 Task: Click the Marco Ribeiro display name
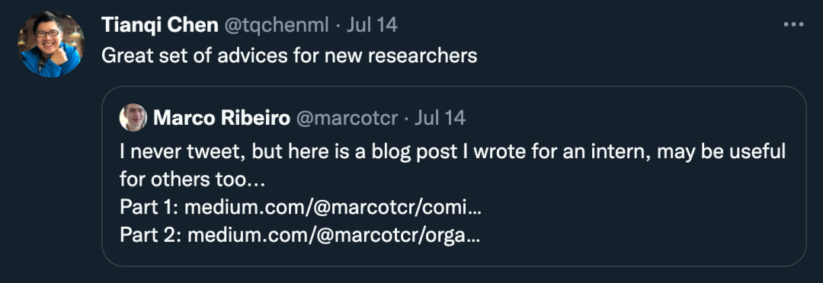[x=222, y=118]
